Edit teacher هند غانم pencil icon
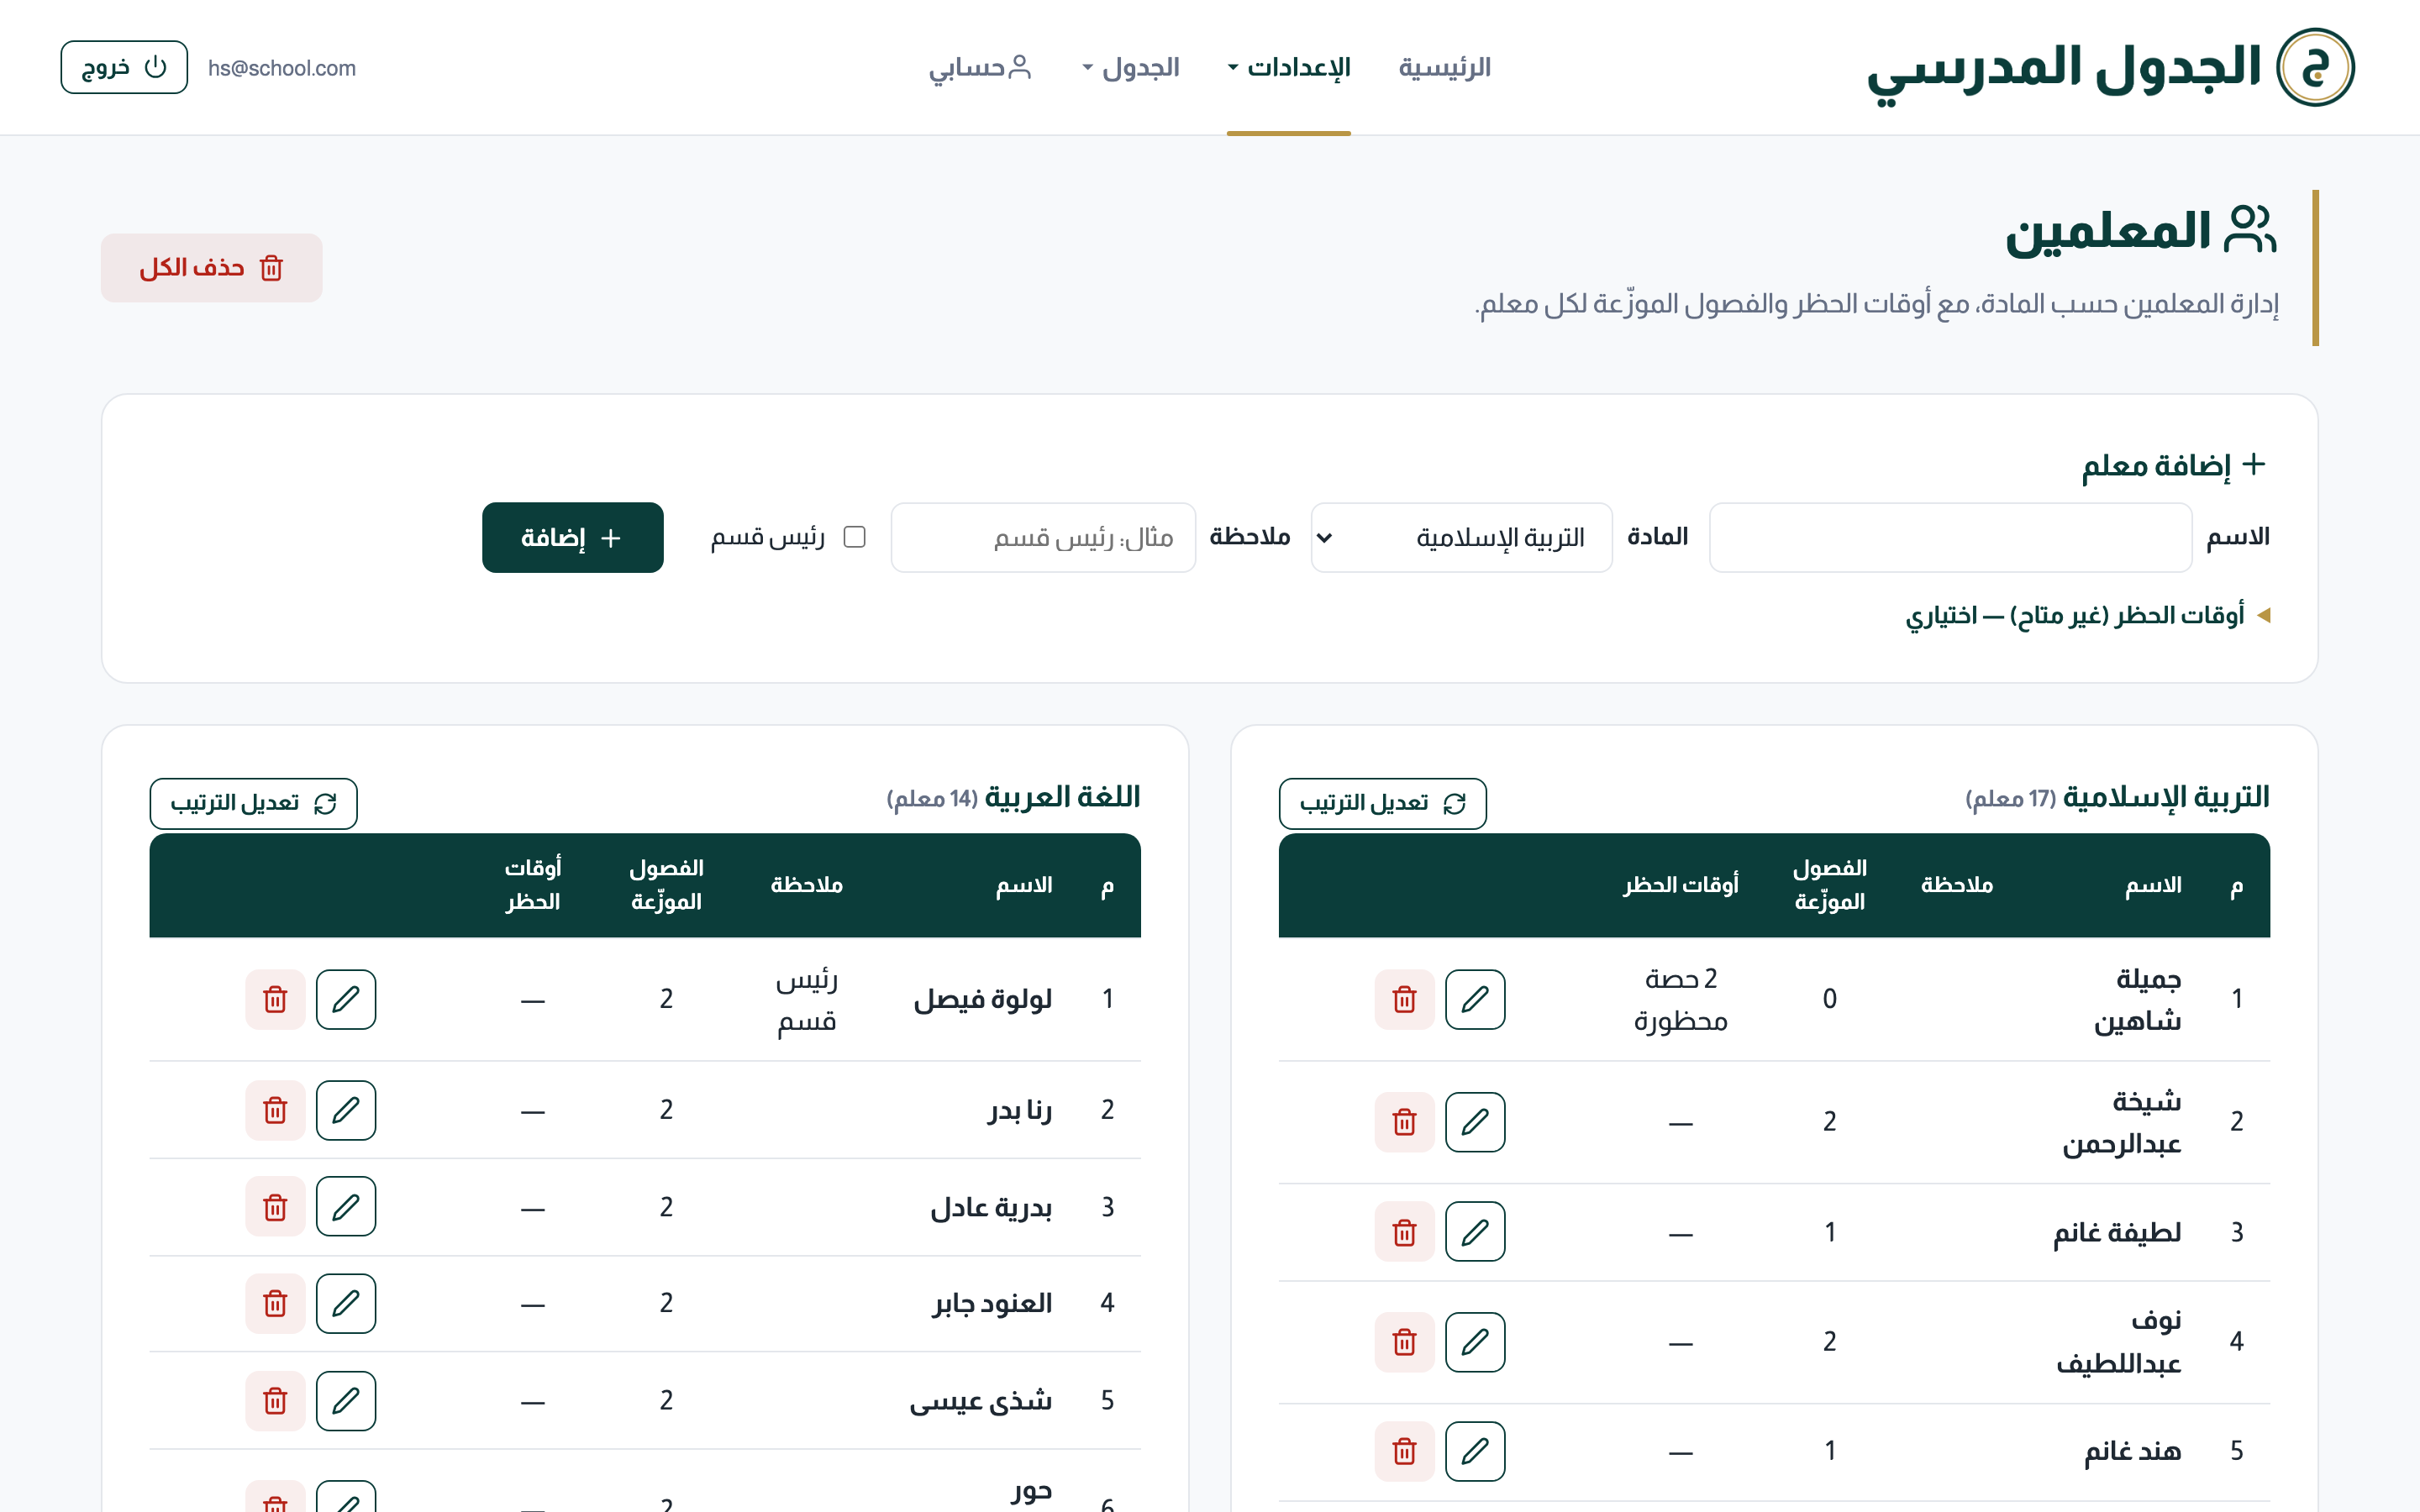This screenshot has height=1512, width=2420. point(1475,1451)
